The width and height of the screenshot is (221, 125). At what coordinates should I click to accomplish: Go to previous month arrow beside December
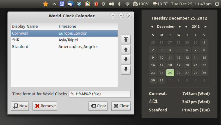point(152,27)
